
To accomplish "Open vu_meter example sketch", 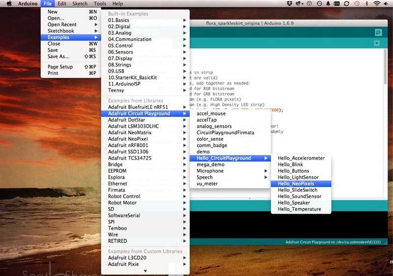I will [x=207, y=184].
